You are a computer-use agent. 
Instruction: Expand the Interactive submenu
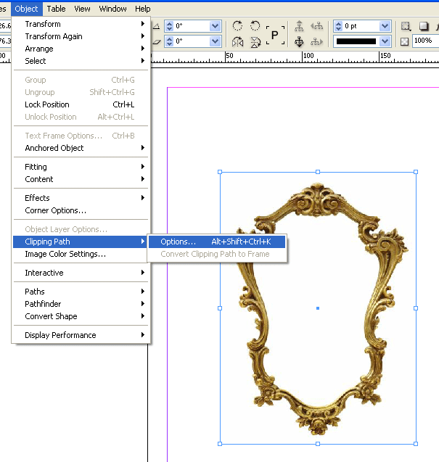coord(81,273)
